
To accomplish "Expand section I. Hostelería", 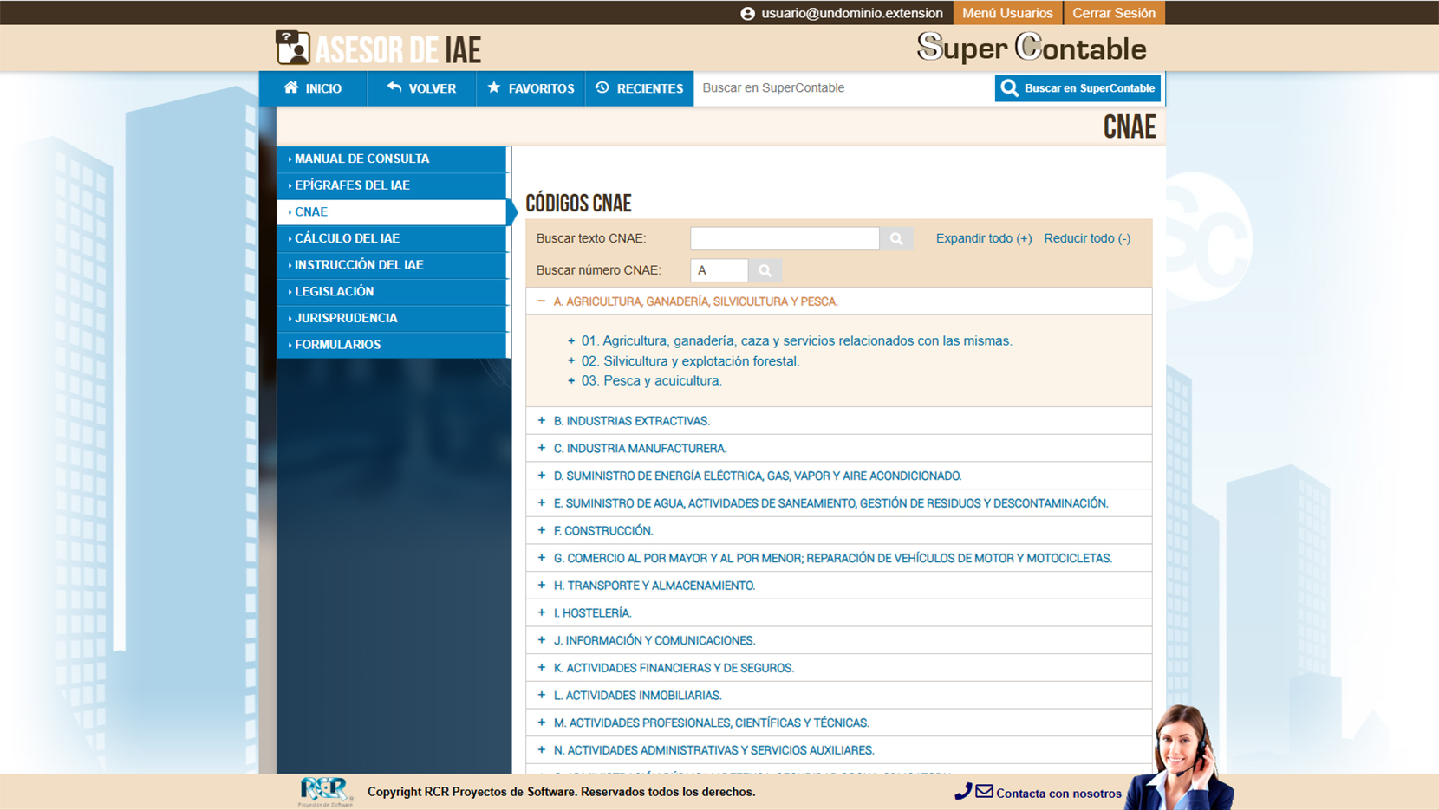I will [542, 612].
